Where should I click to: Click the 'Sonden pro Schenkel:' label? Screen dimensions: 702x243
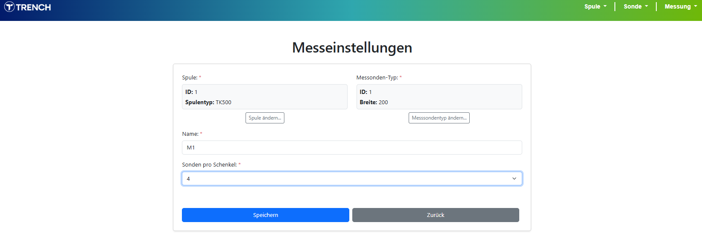[209, 165]
